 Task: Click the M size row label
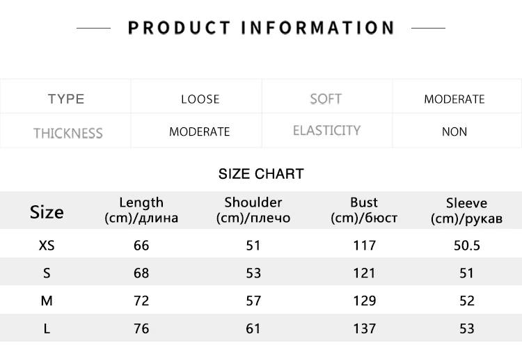pos(47,301)
